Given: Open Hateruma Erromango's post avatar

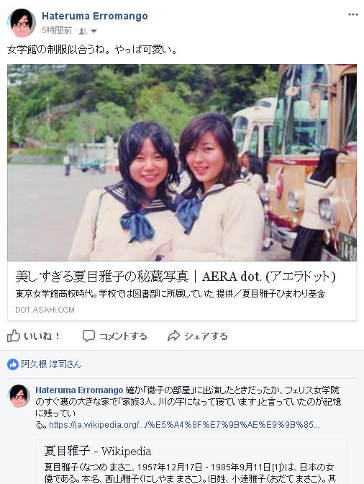Looking at the screenshot, I should point(22,23).
